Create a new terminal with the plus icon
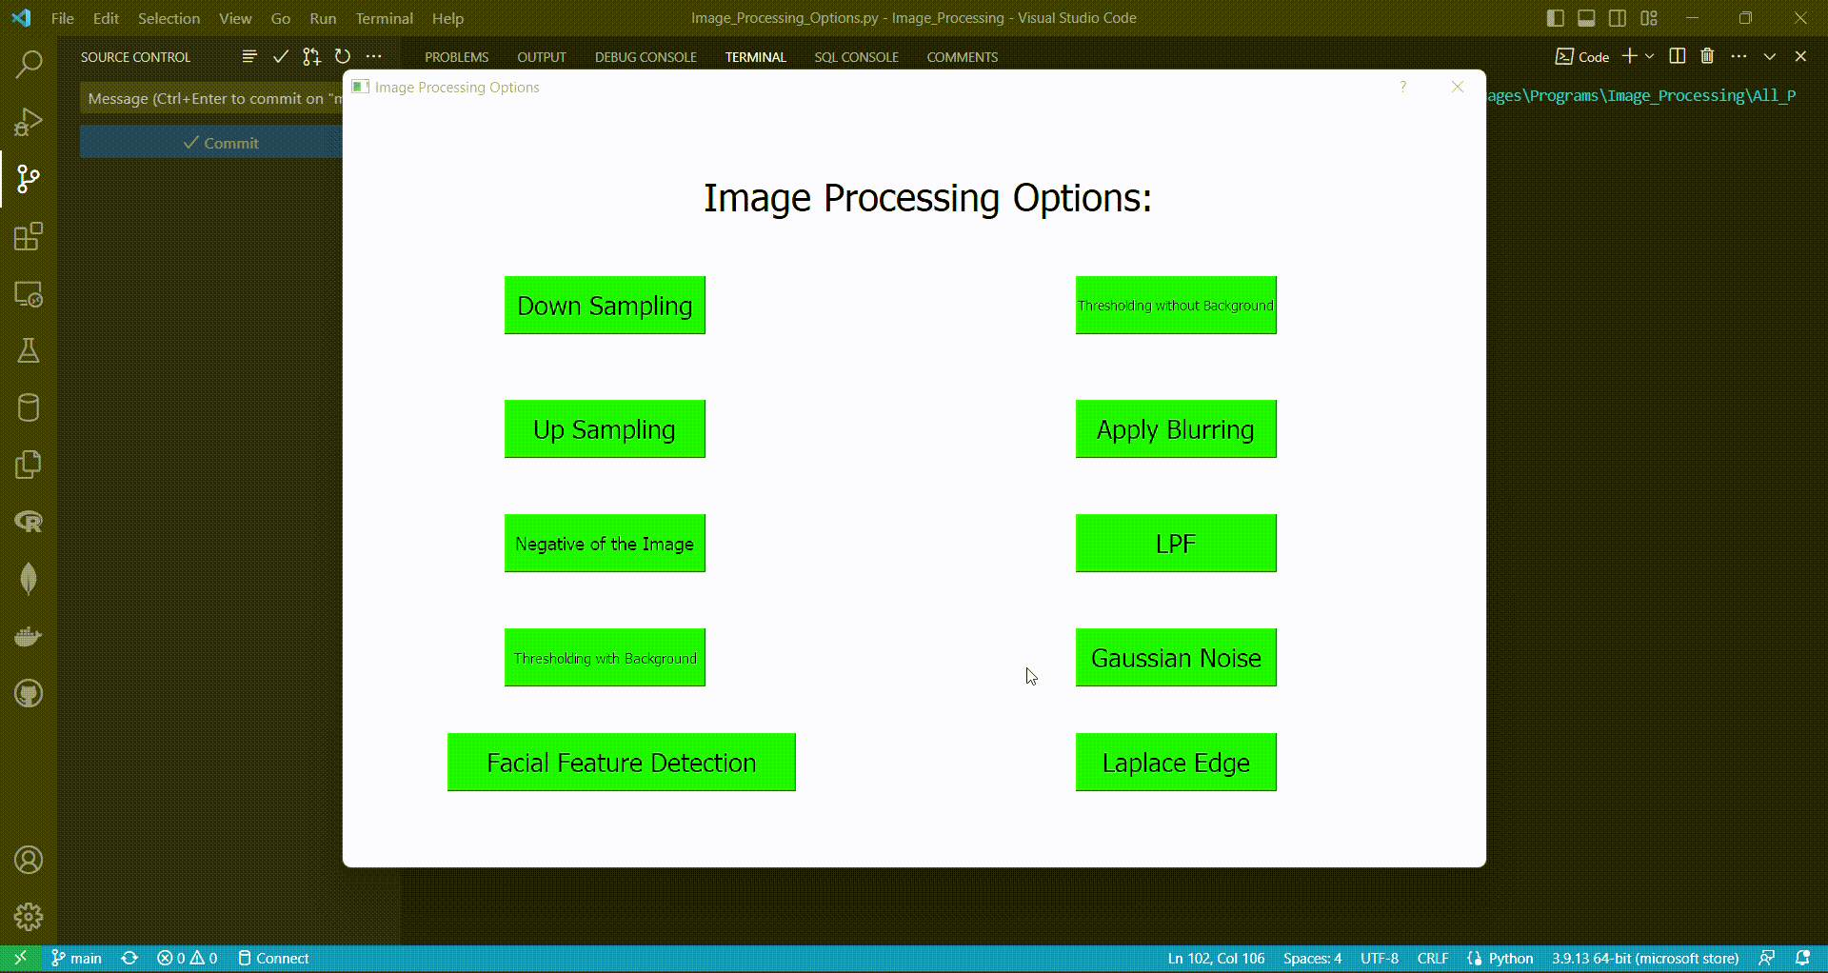1828x973 pixels. [1630, 56]
